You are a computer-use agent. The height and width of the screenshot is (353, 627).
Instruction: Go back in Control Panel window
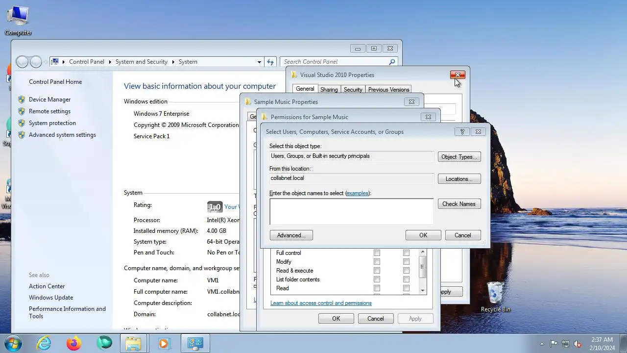[x=23, y=62]
